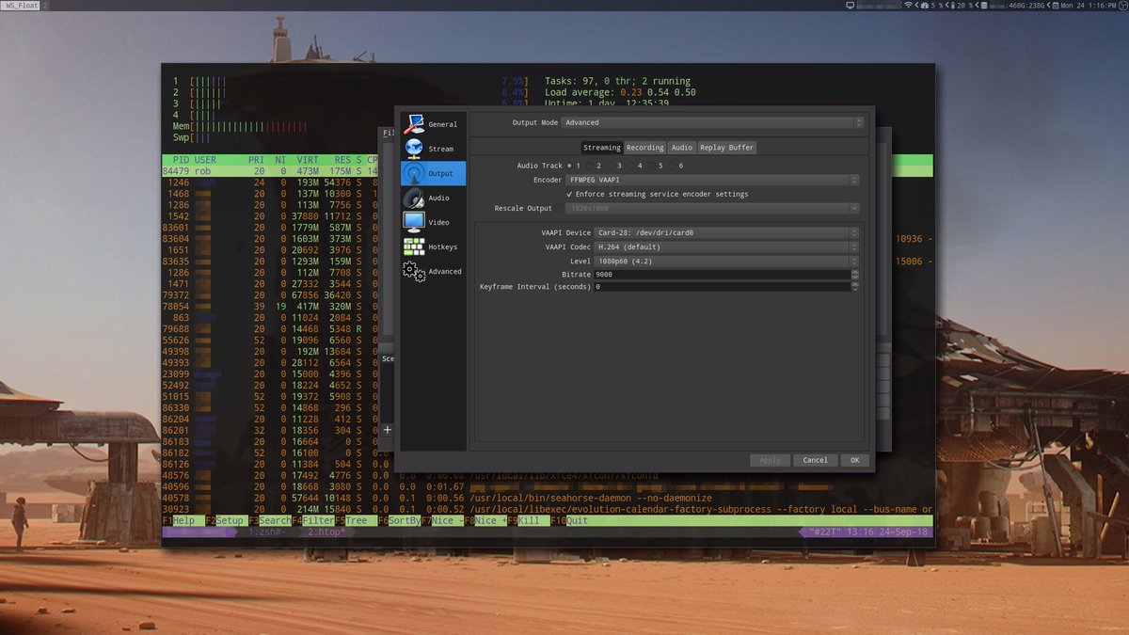1129x635 pixels.
Task: Click the Keyframe Interval input field
Action: 722,286
